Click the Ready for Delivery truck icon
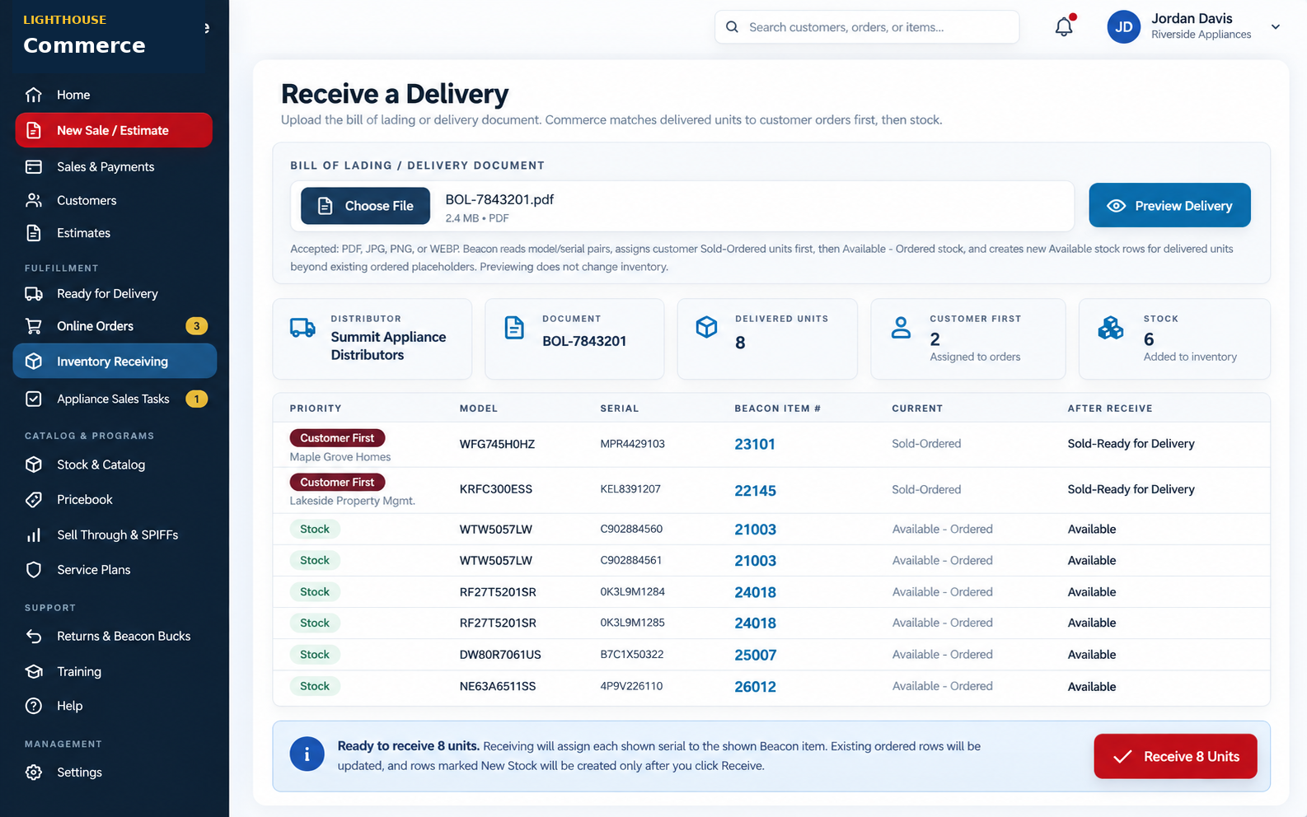1307x817 pixels. (x=34, y=294)
